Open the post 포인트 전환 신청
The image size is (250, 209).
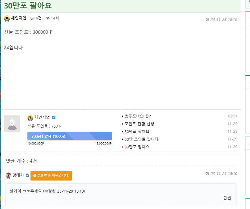click(139, 124)
